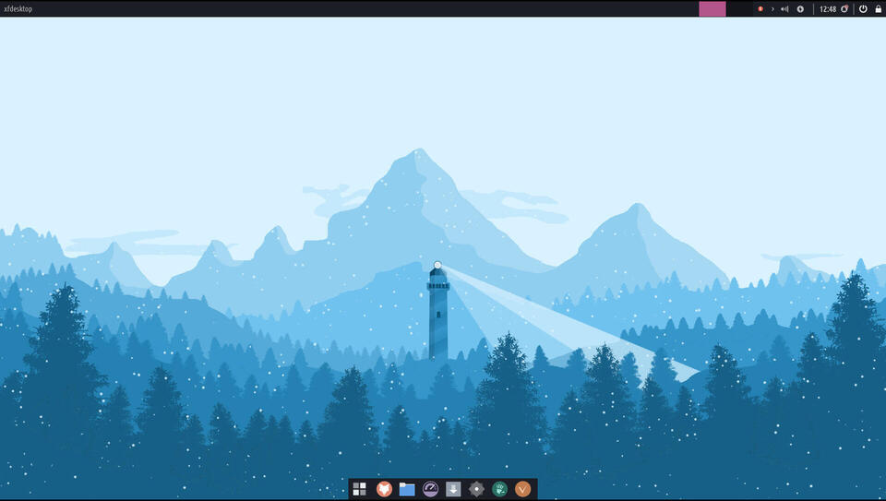Launch the orange fox browser from dock
This screenshot has width=886, height=501.
click(x=384, y=489)
